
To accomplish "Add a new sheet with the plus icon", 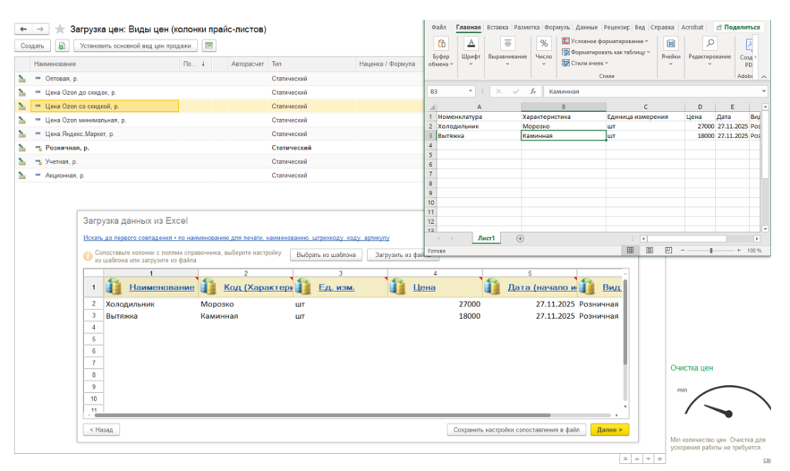I will click(x=520, y=239).
